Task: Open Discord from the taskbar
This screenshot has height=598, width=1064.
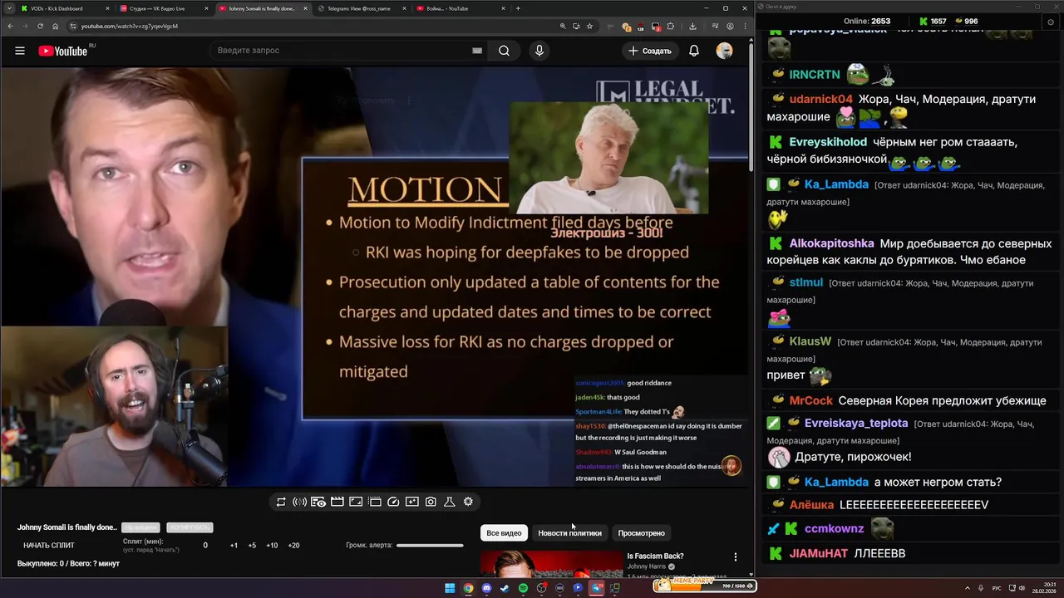Action: click(486, 588)
